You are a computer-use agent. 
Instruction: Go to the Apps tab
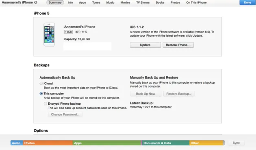point(82,2)
